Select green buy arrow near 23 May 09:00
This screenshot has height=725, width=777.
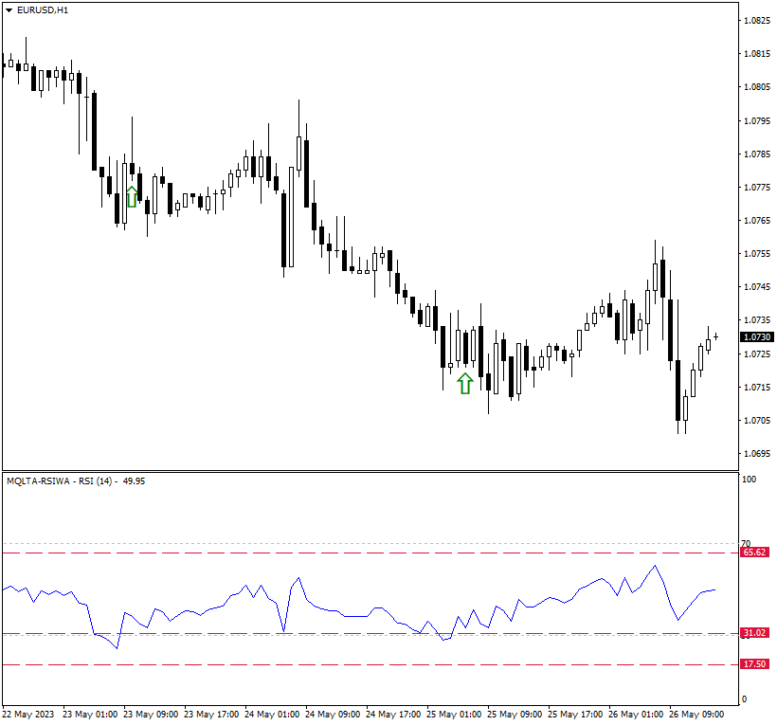tap(132, 196)
